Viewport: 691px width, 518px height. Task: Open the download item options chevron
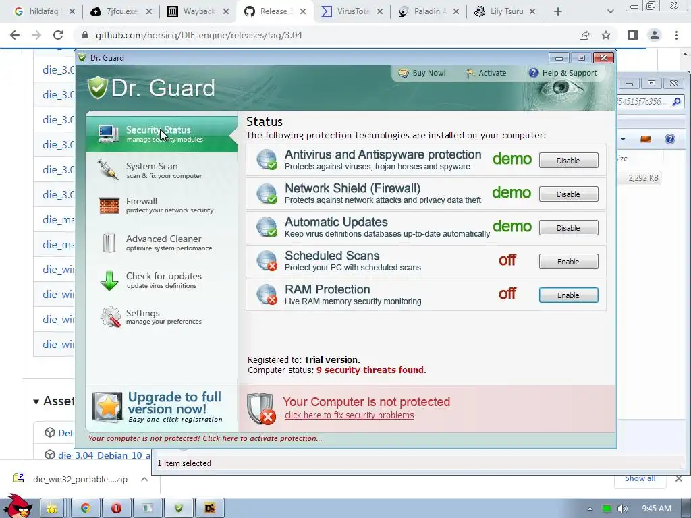pyautogui.click(x=144, y=479)
